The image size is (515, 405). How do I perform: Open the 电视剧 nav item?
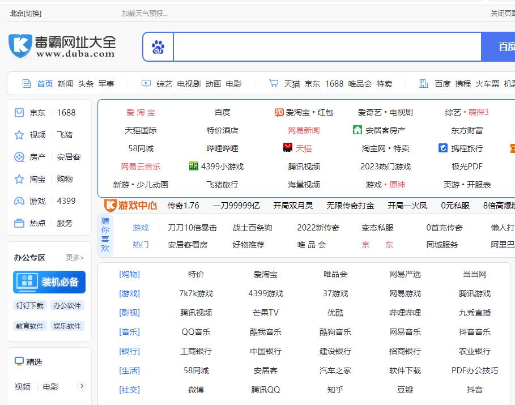[189, 84]
